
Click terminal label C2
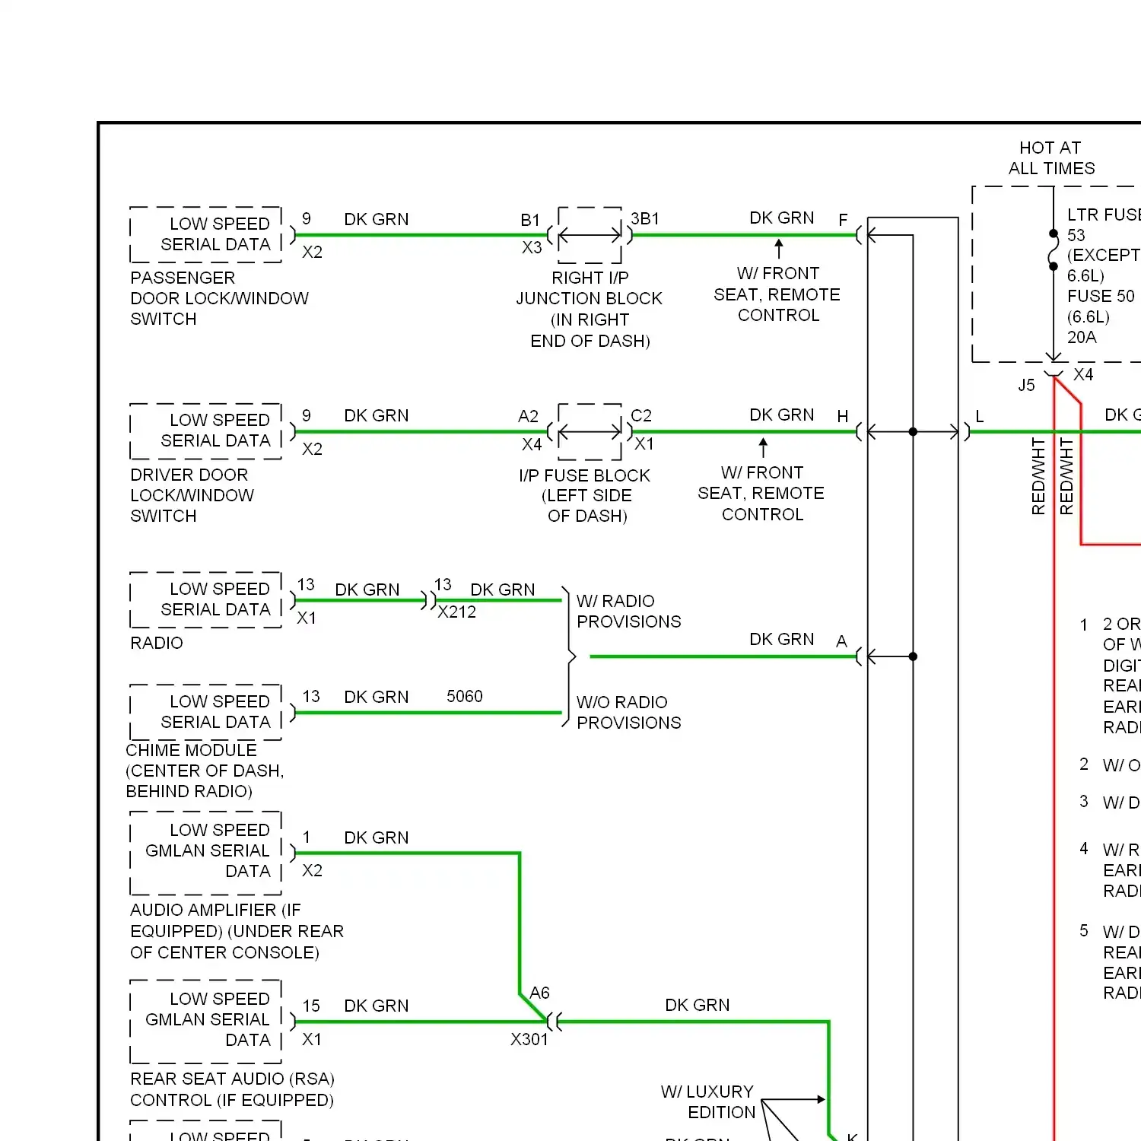coord(641,415)
